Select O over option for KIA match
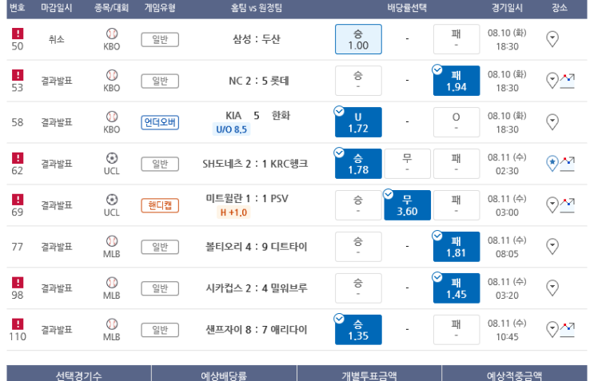Image resolution: width=594 pixels, height=381 pixels. (x=456, y=122)
